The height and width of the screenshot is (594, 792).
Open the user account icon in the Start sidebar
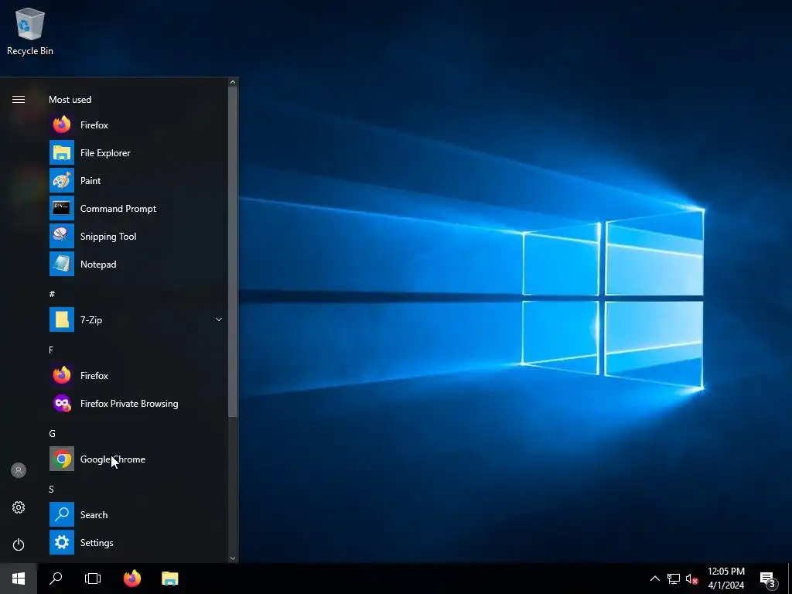19,470
